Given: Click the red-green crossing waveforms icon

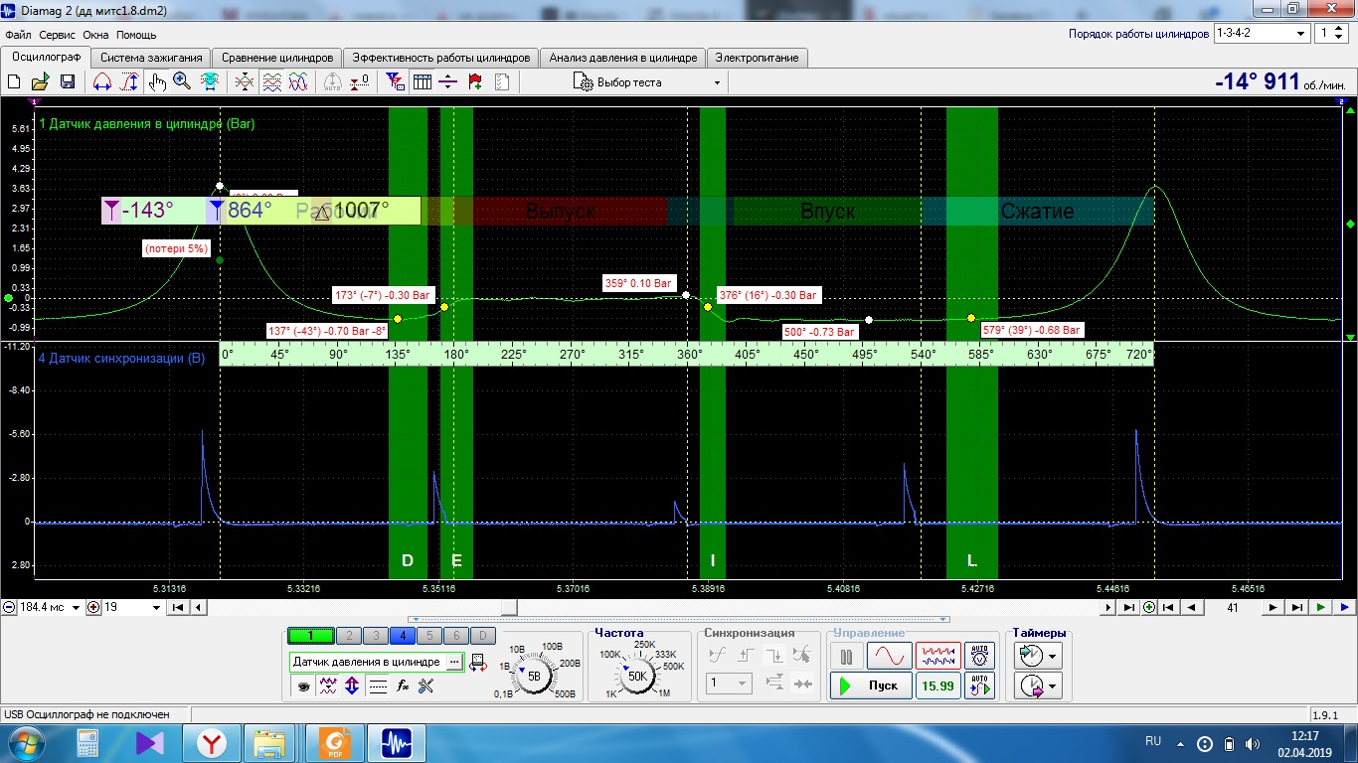Looking at the screenshot, I should (x=245, y=82).
